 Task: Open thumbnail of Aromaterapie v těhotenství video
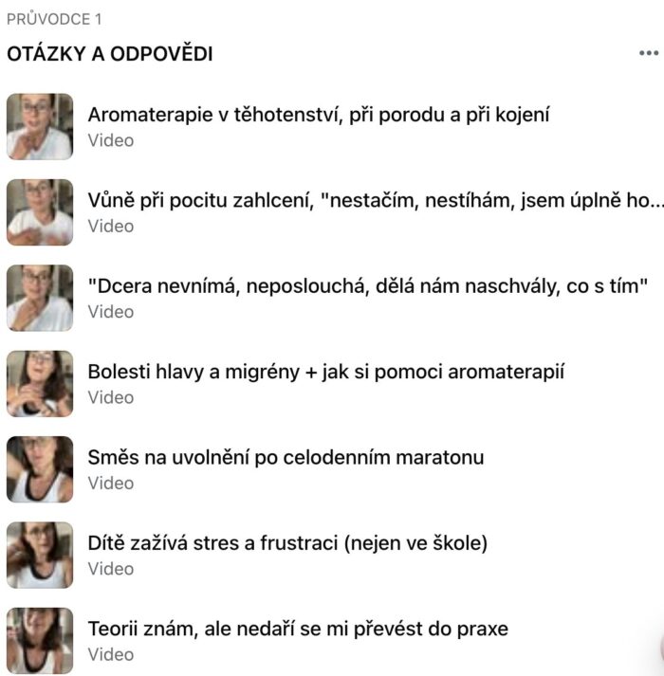pos(40,126)
